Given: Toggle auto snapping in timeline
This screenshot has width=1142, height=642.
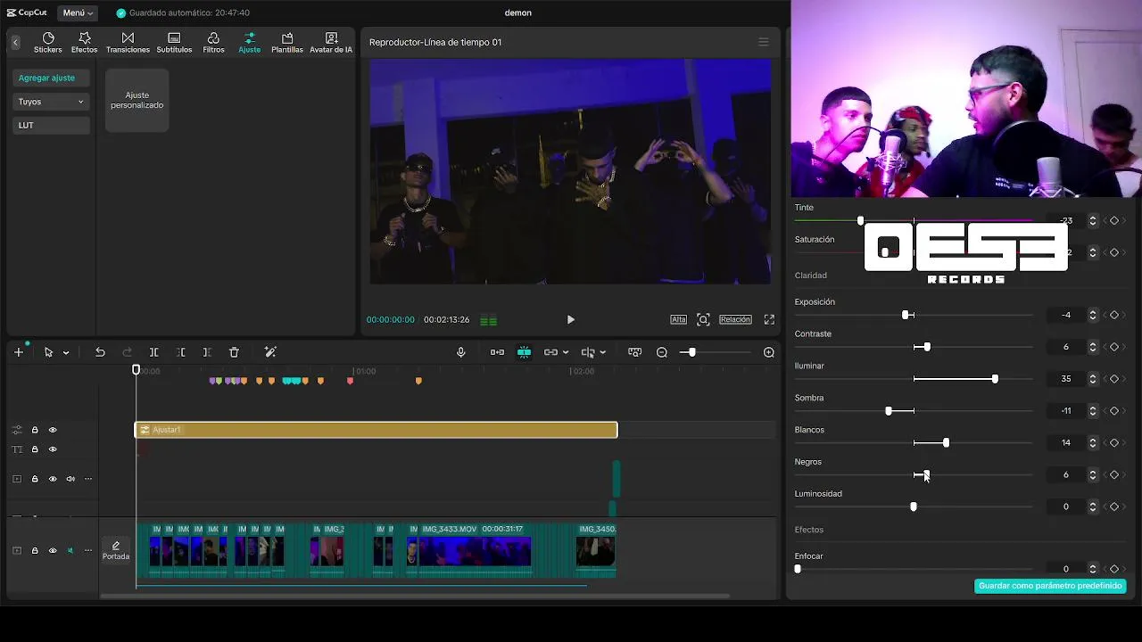Looking at the screenshot, I should [524, 352].
